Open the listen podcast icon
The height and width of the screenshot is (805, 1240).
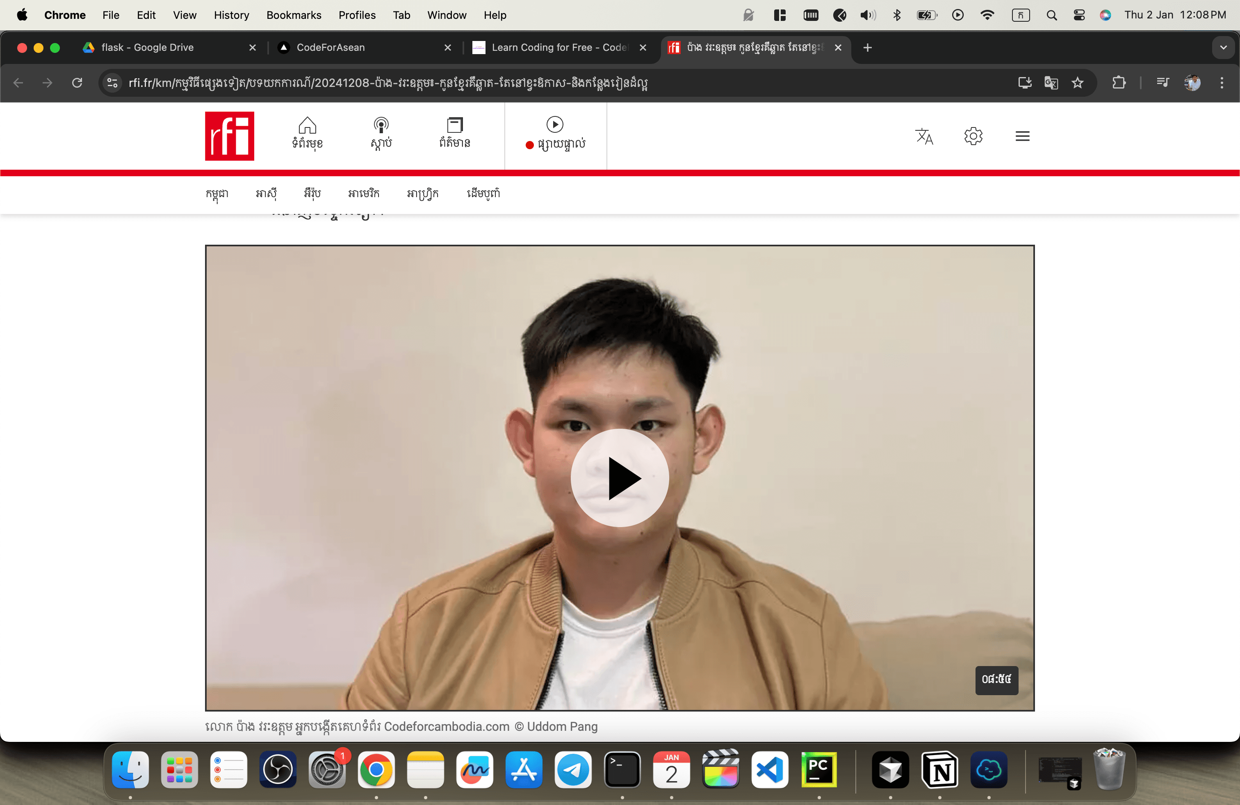click(x=381, y=133)
